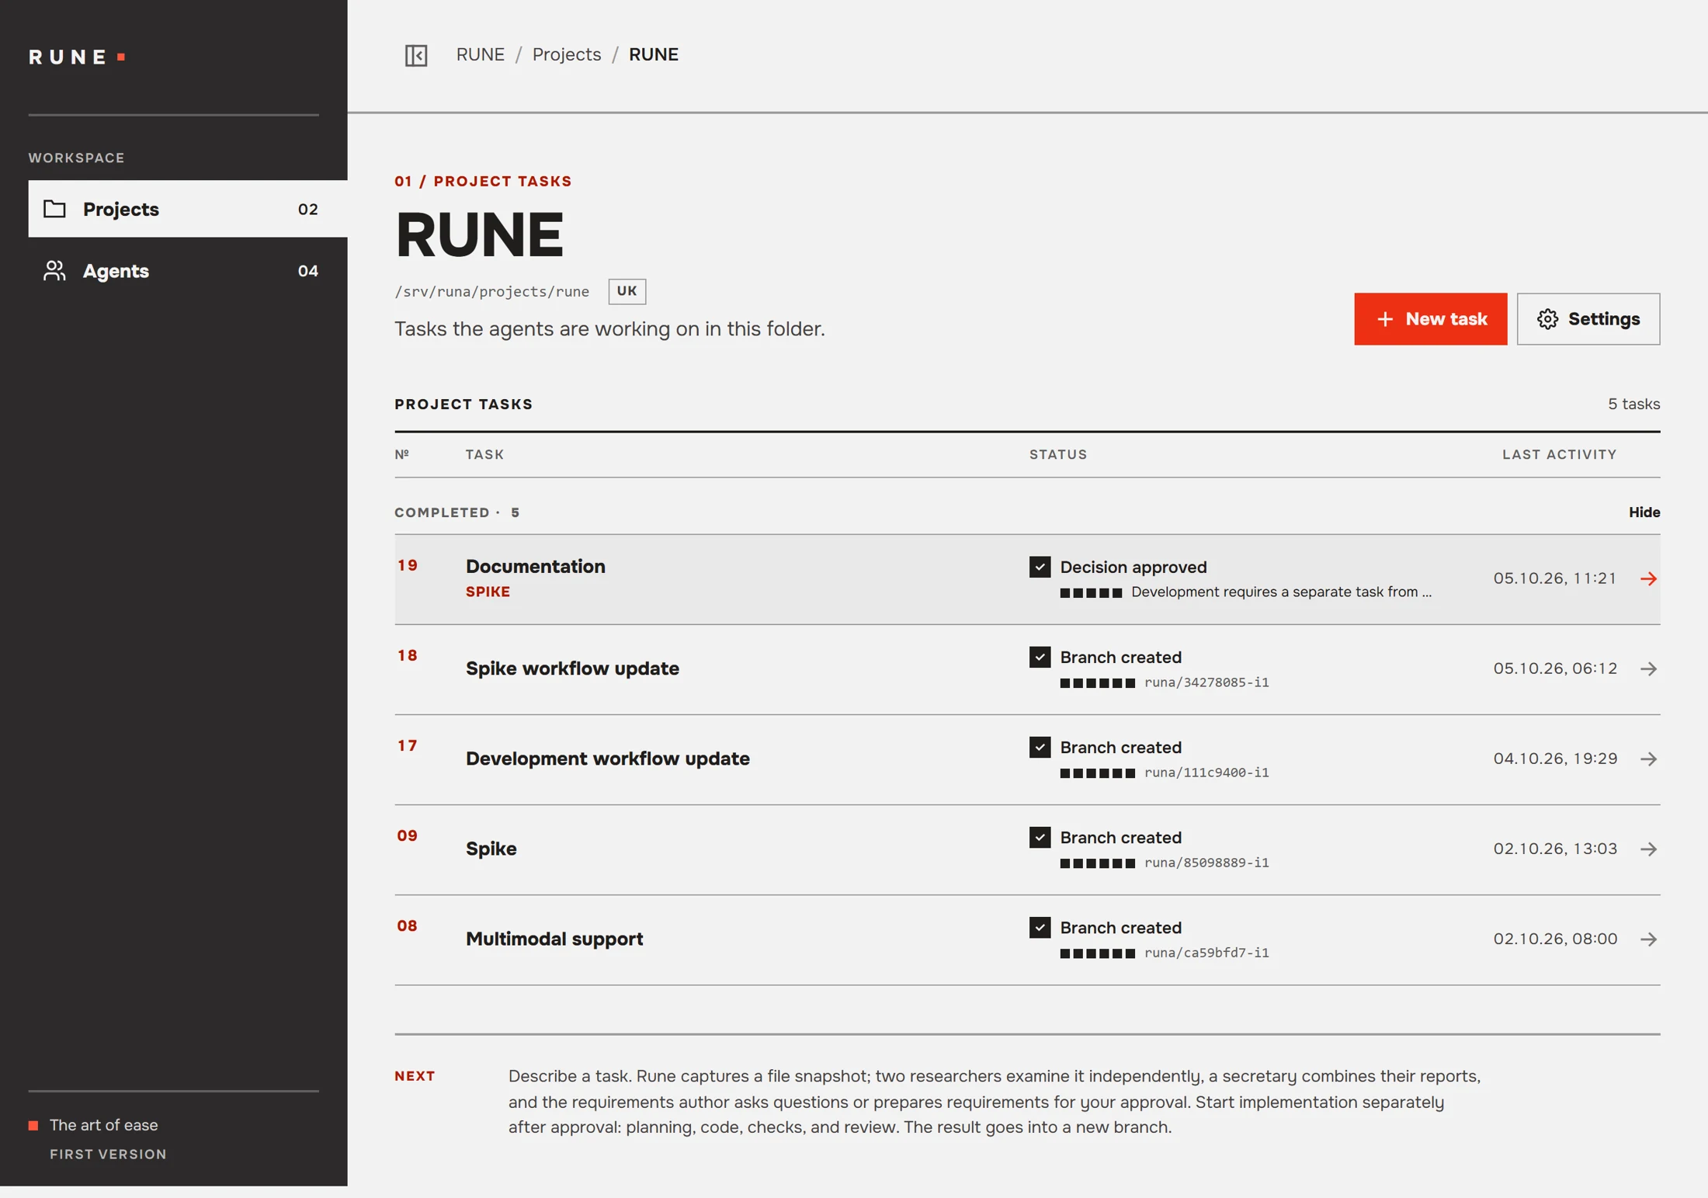The width and height of the screenshot is (1708, 1198).
Task: Open the Agents section in sidebar
Action: (x=188, y=270)
